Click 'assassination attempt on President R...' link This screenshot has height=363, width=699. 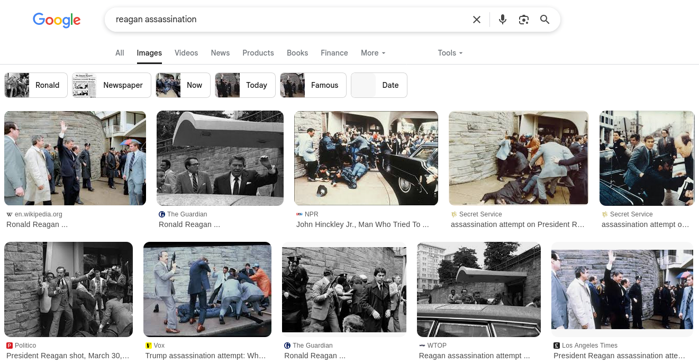tap(518, 224)
